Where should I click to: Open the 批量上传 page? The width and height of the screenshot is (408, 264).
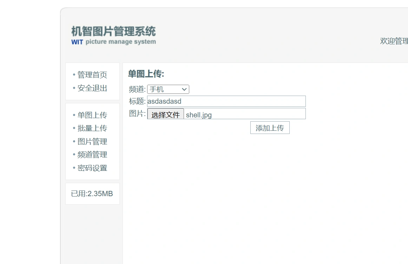pyautogui.click(x=92, y=128)
